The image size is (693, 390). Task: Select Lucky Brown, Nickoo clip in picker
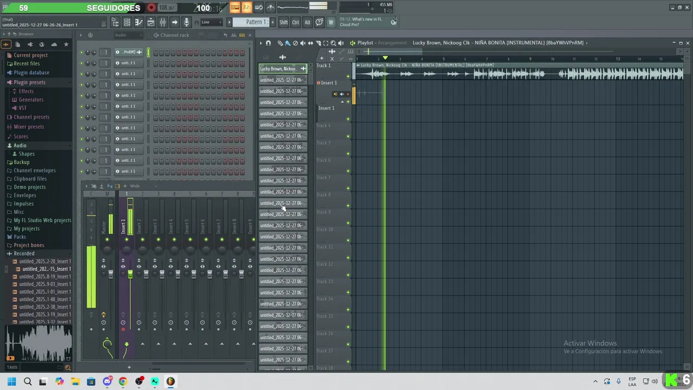(x=283, y=69)
